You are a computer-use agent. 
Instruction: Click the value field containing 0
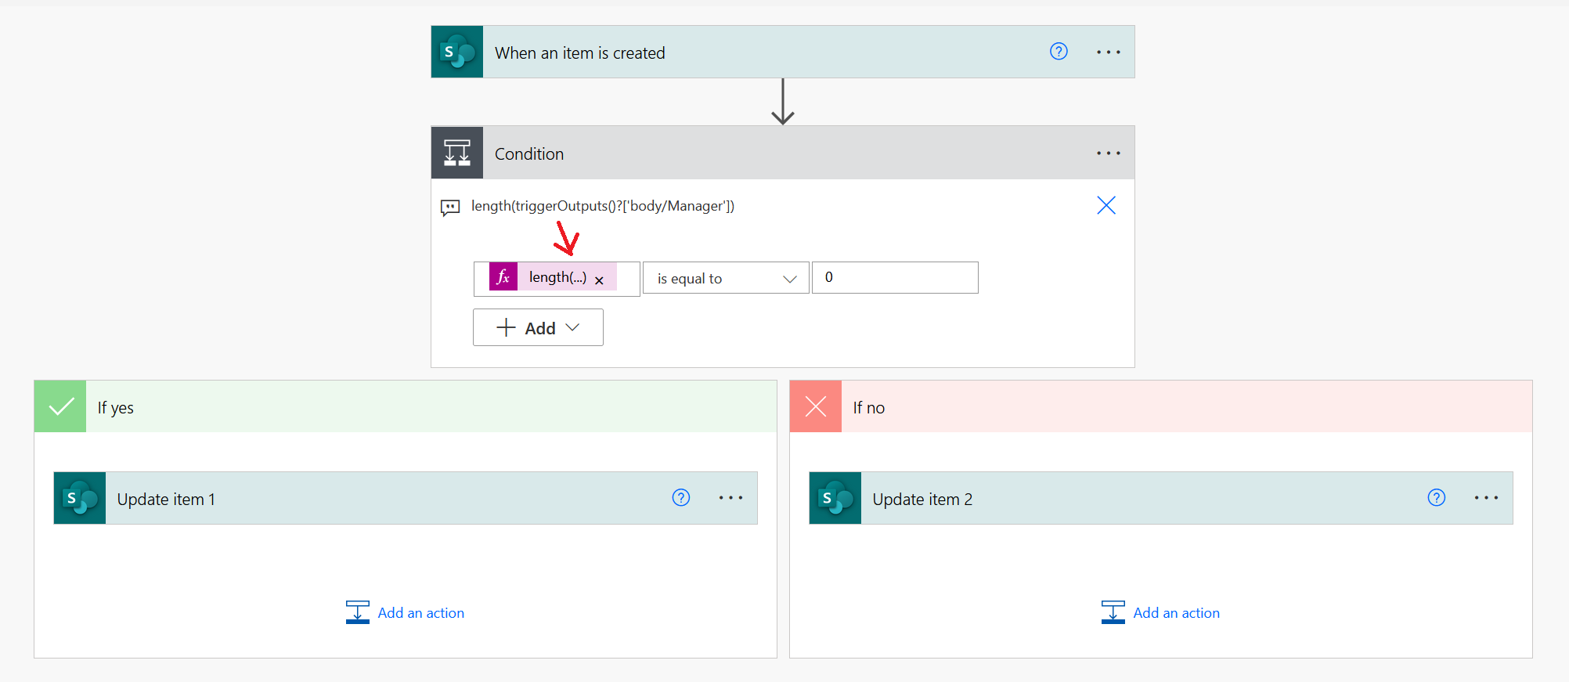894,278
